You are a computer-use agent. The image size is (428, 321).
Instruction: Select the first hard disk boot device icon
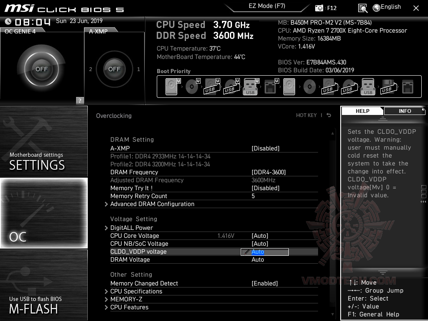[x=172, y=87]
